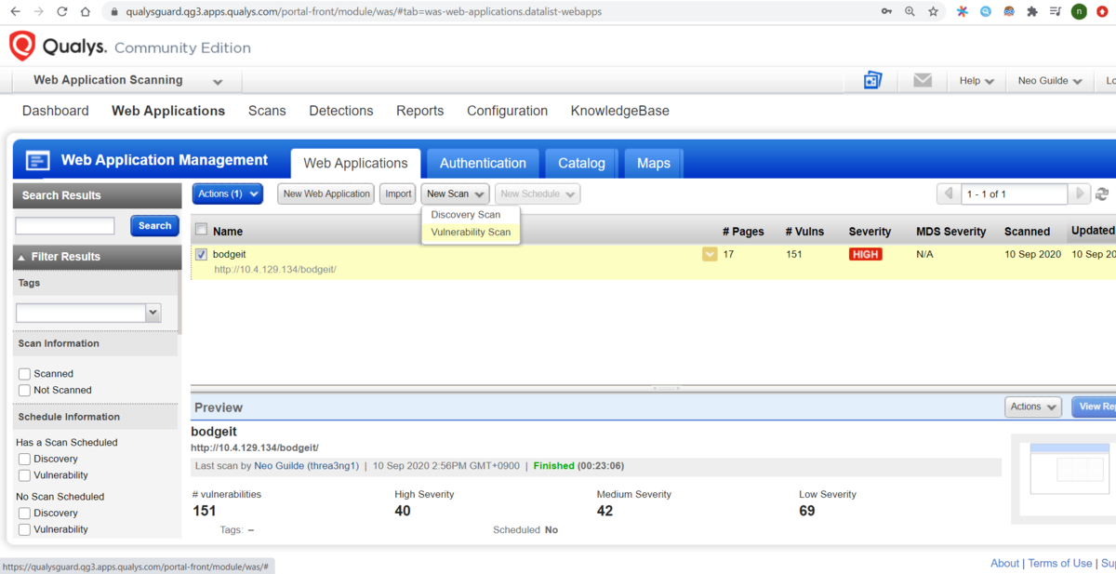Open Detections section
The image size is (1116, 574).
(x=341, y=111)
